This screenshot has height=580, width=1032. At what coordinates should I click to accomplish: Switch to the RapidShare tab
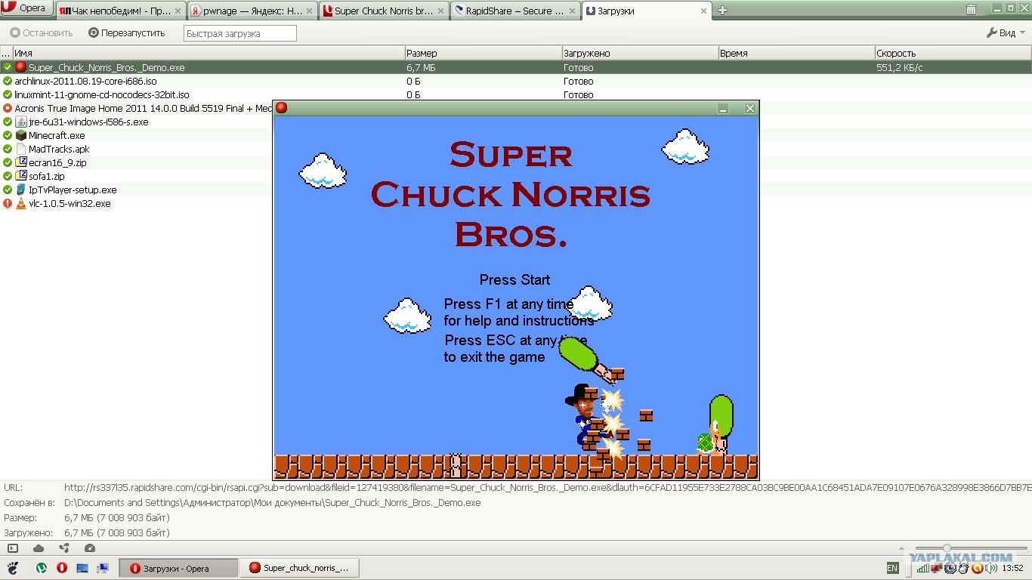pos(515,11)
